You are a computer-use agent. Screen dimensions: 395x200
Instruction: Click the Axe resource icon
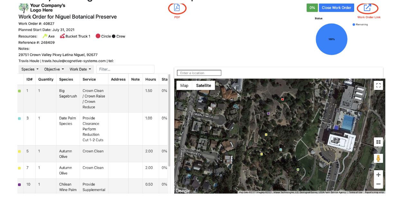tap(45, 36)
